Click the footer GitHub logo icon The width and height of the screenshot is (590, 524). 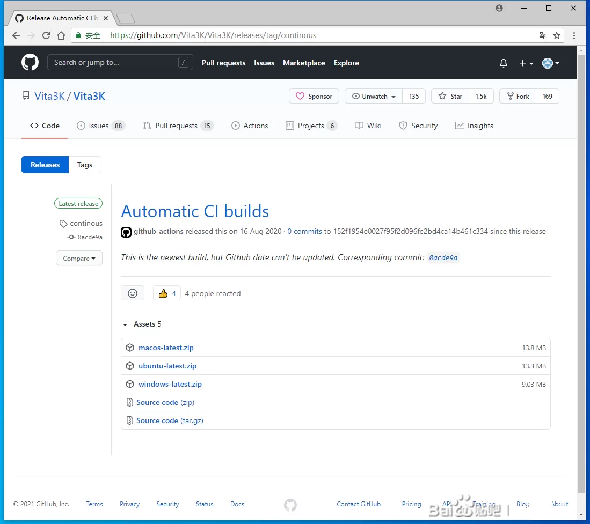pyautogui.click(x=290, y=505)
